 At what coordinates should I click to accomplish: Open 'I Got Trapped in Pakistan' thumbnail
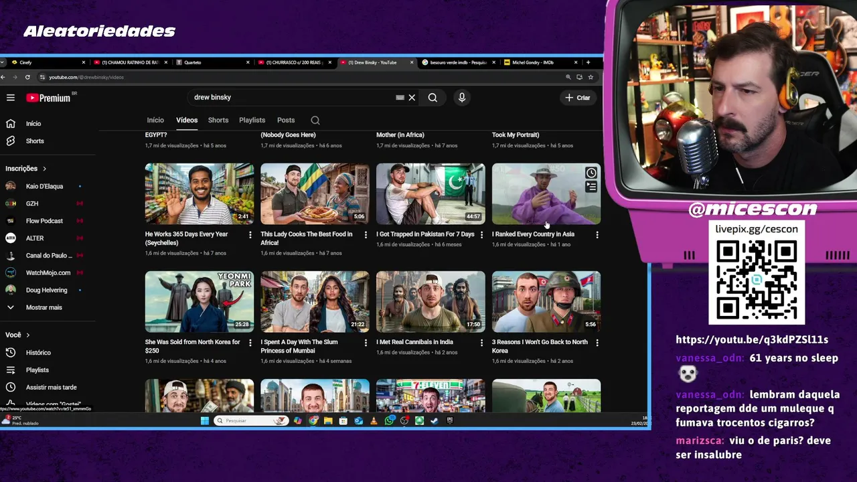pyautogui.click(x=431, y=194)
